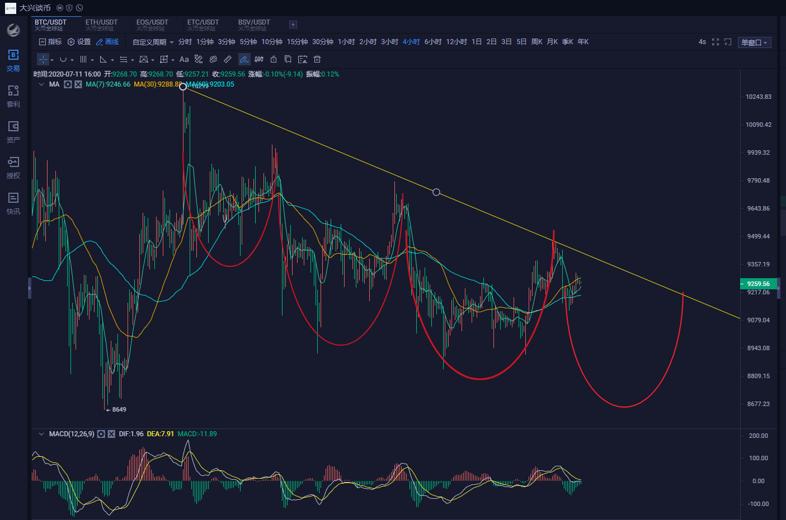Collapse the MA indicator chevron
Image resolution: width=786 pixels, height=520 pixels.
(41, 84)
